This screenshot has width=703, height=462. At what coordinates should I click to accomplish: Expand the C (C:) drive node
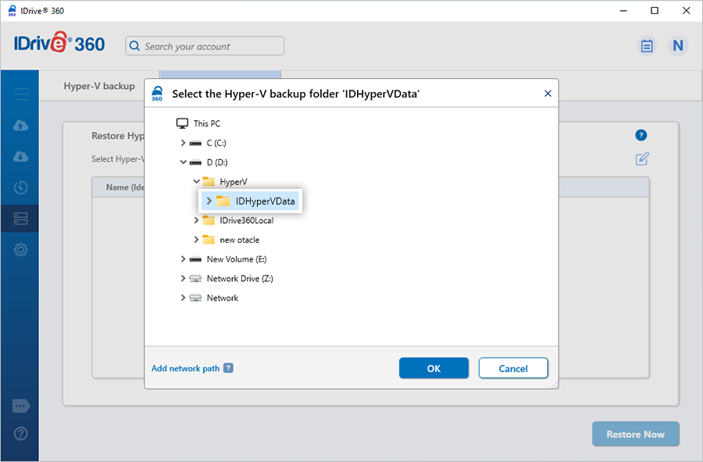183,143
